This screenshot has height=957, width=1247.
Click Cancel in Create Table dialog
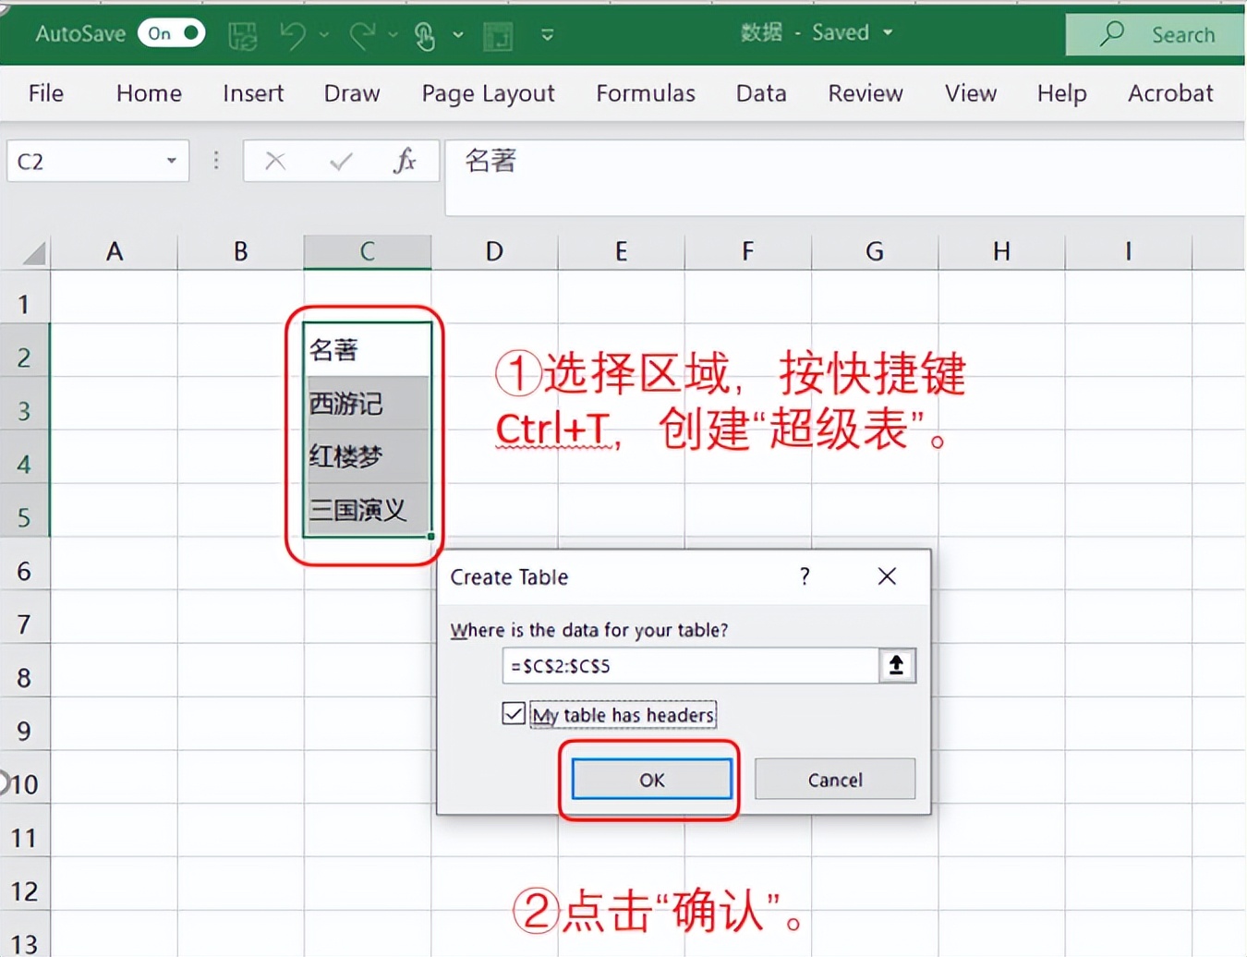pos(835,780)
